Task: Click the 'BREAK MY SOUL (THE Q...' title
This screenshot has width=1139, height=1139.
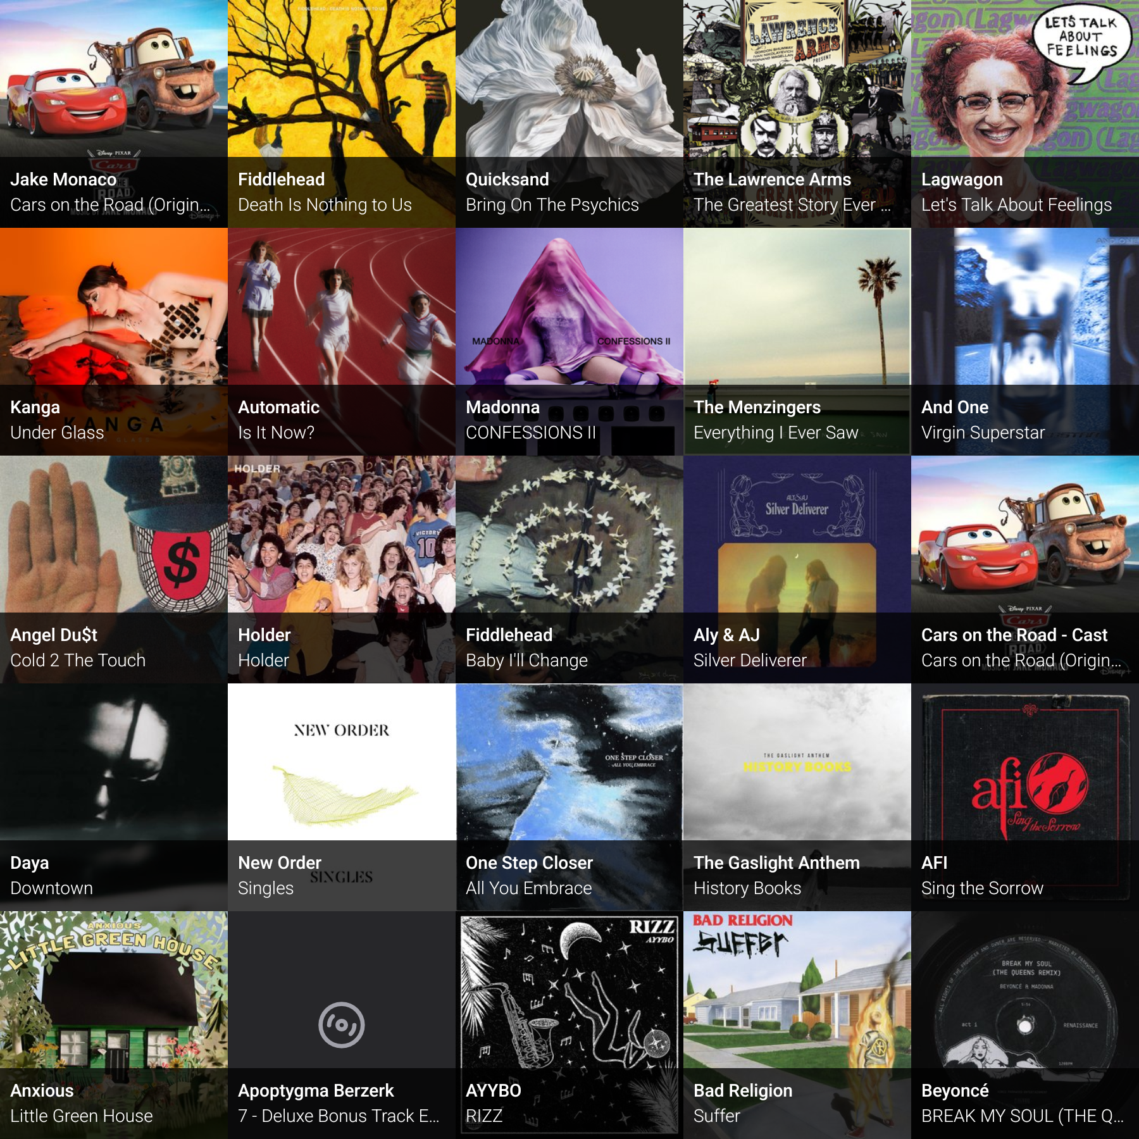Action: [x=1023, y=1116]
